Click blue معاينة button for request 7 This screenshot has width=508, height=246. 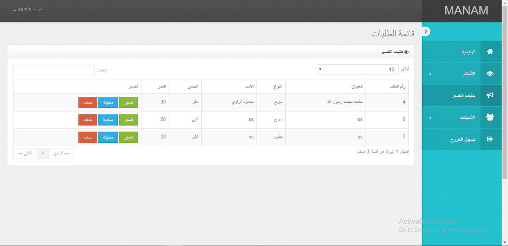point(108,137)
